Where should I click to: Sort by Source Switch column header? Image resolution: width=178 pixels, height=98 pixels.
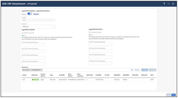pos(43,75)
